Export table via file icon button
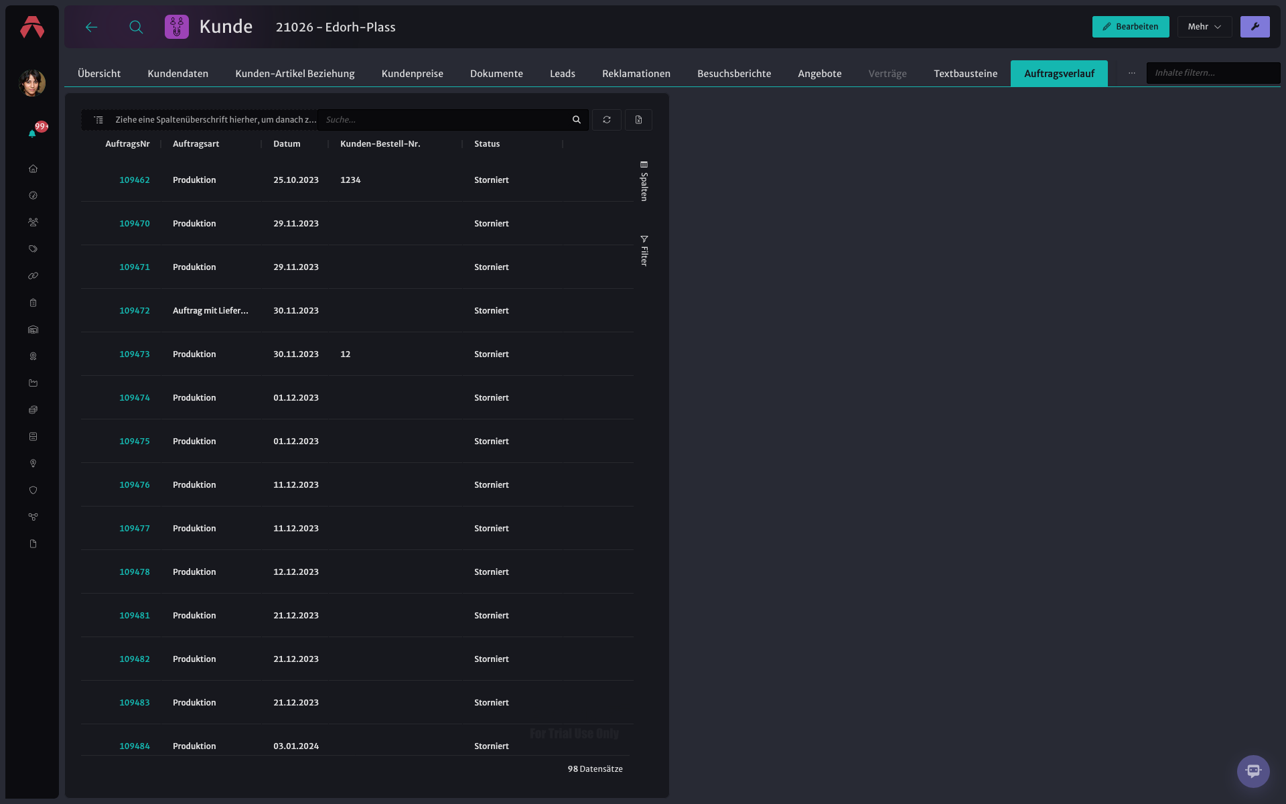Screen dimensions: 1286x804 [x=638, y=120]
